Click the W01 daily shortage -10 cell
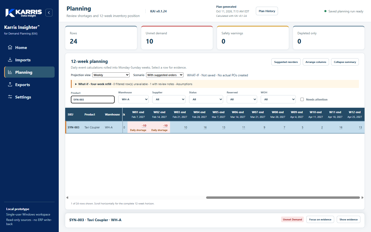371x232 pixels. pyautogui.click(x=138, y=127)
